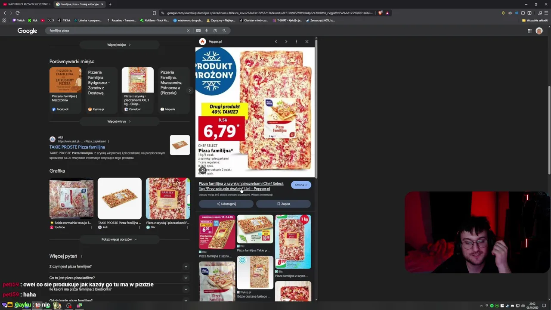The image size is (551, 310).
Task: Open large Pepper.pl pizza preview image
Action: click(255, 112)
